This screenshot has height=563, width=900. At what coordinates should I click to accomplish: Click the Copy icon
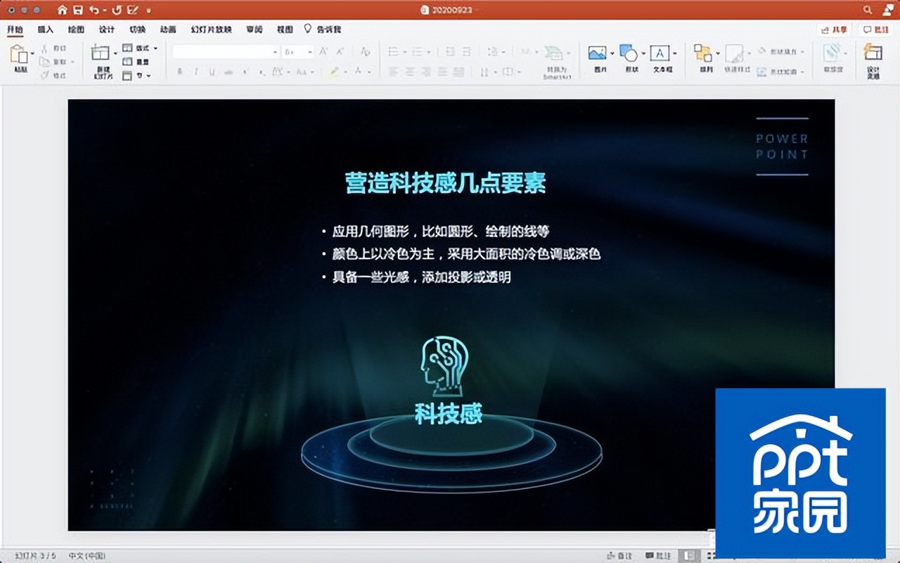(45, 61)
